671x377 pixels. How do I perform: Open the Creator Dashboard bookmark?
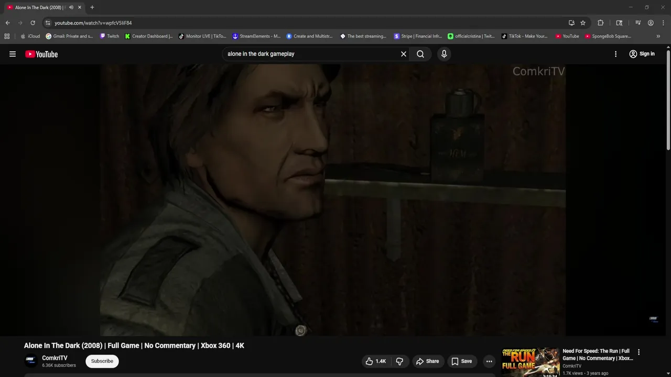coord(149,36)
